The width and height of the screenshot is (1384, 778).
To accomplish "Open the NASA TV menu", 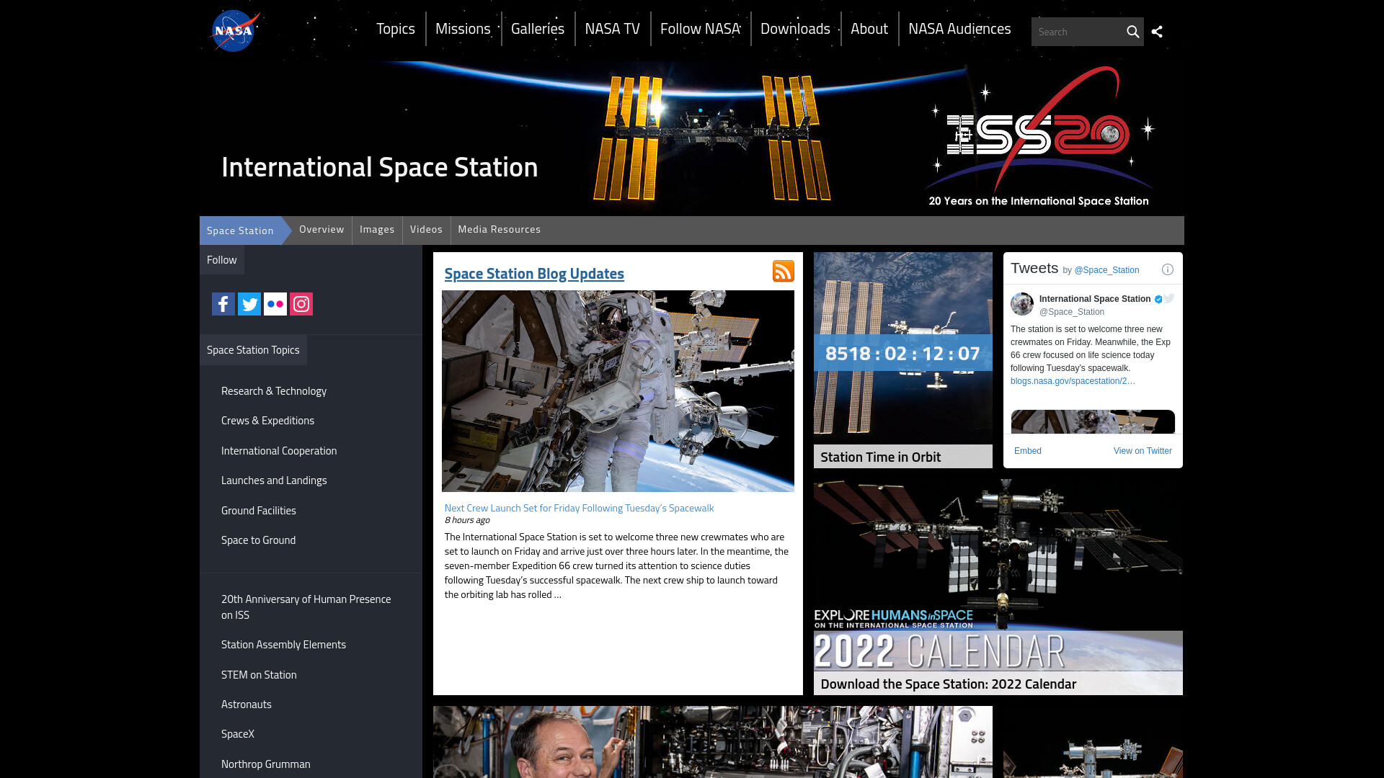I will click(x=613, y=29).
